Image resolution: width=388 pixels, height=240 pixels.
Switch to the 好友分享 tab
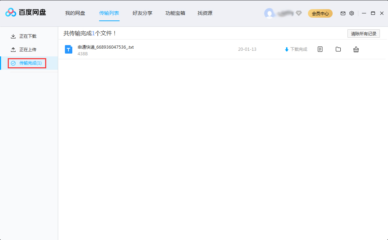[142, 13]
